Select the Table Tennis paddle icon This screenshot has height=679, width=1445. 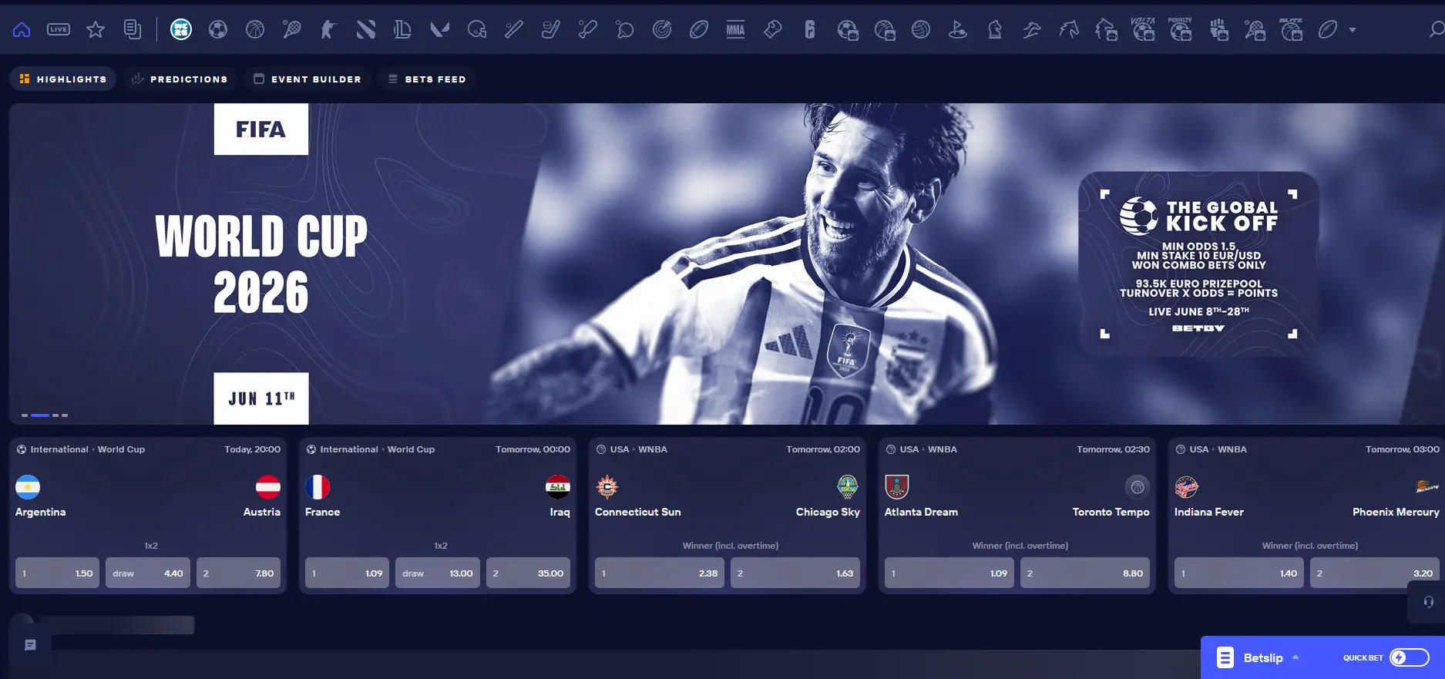click(x=625, y=30)
